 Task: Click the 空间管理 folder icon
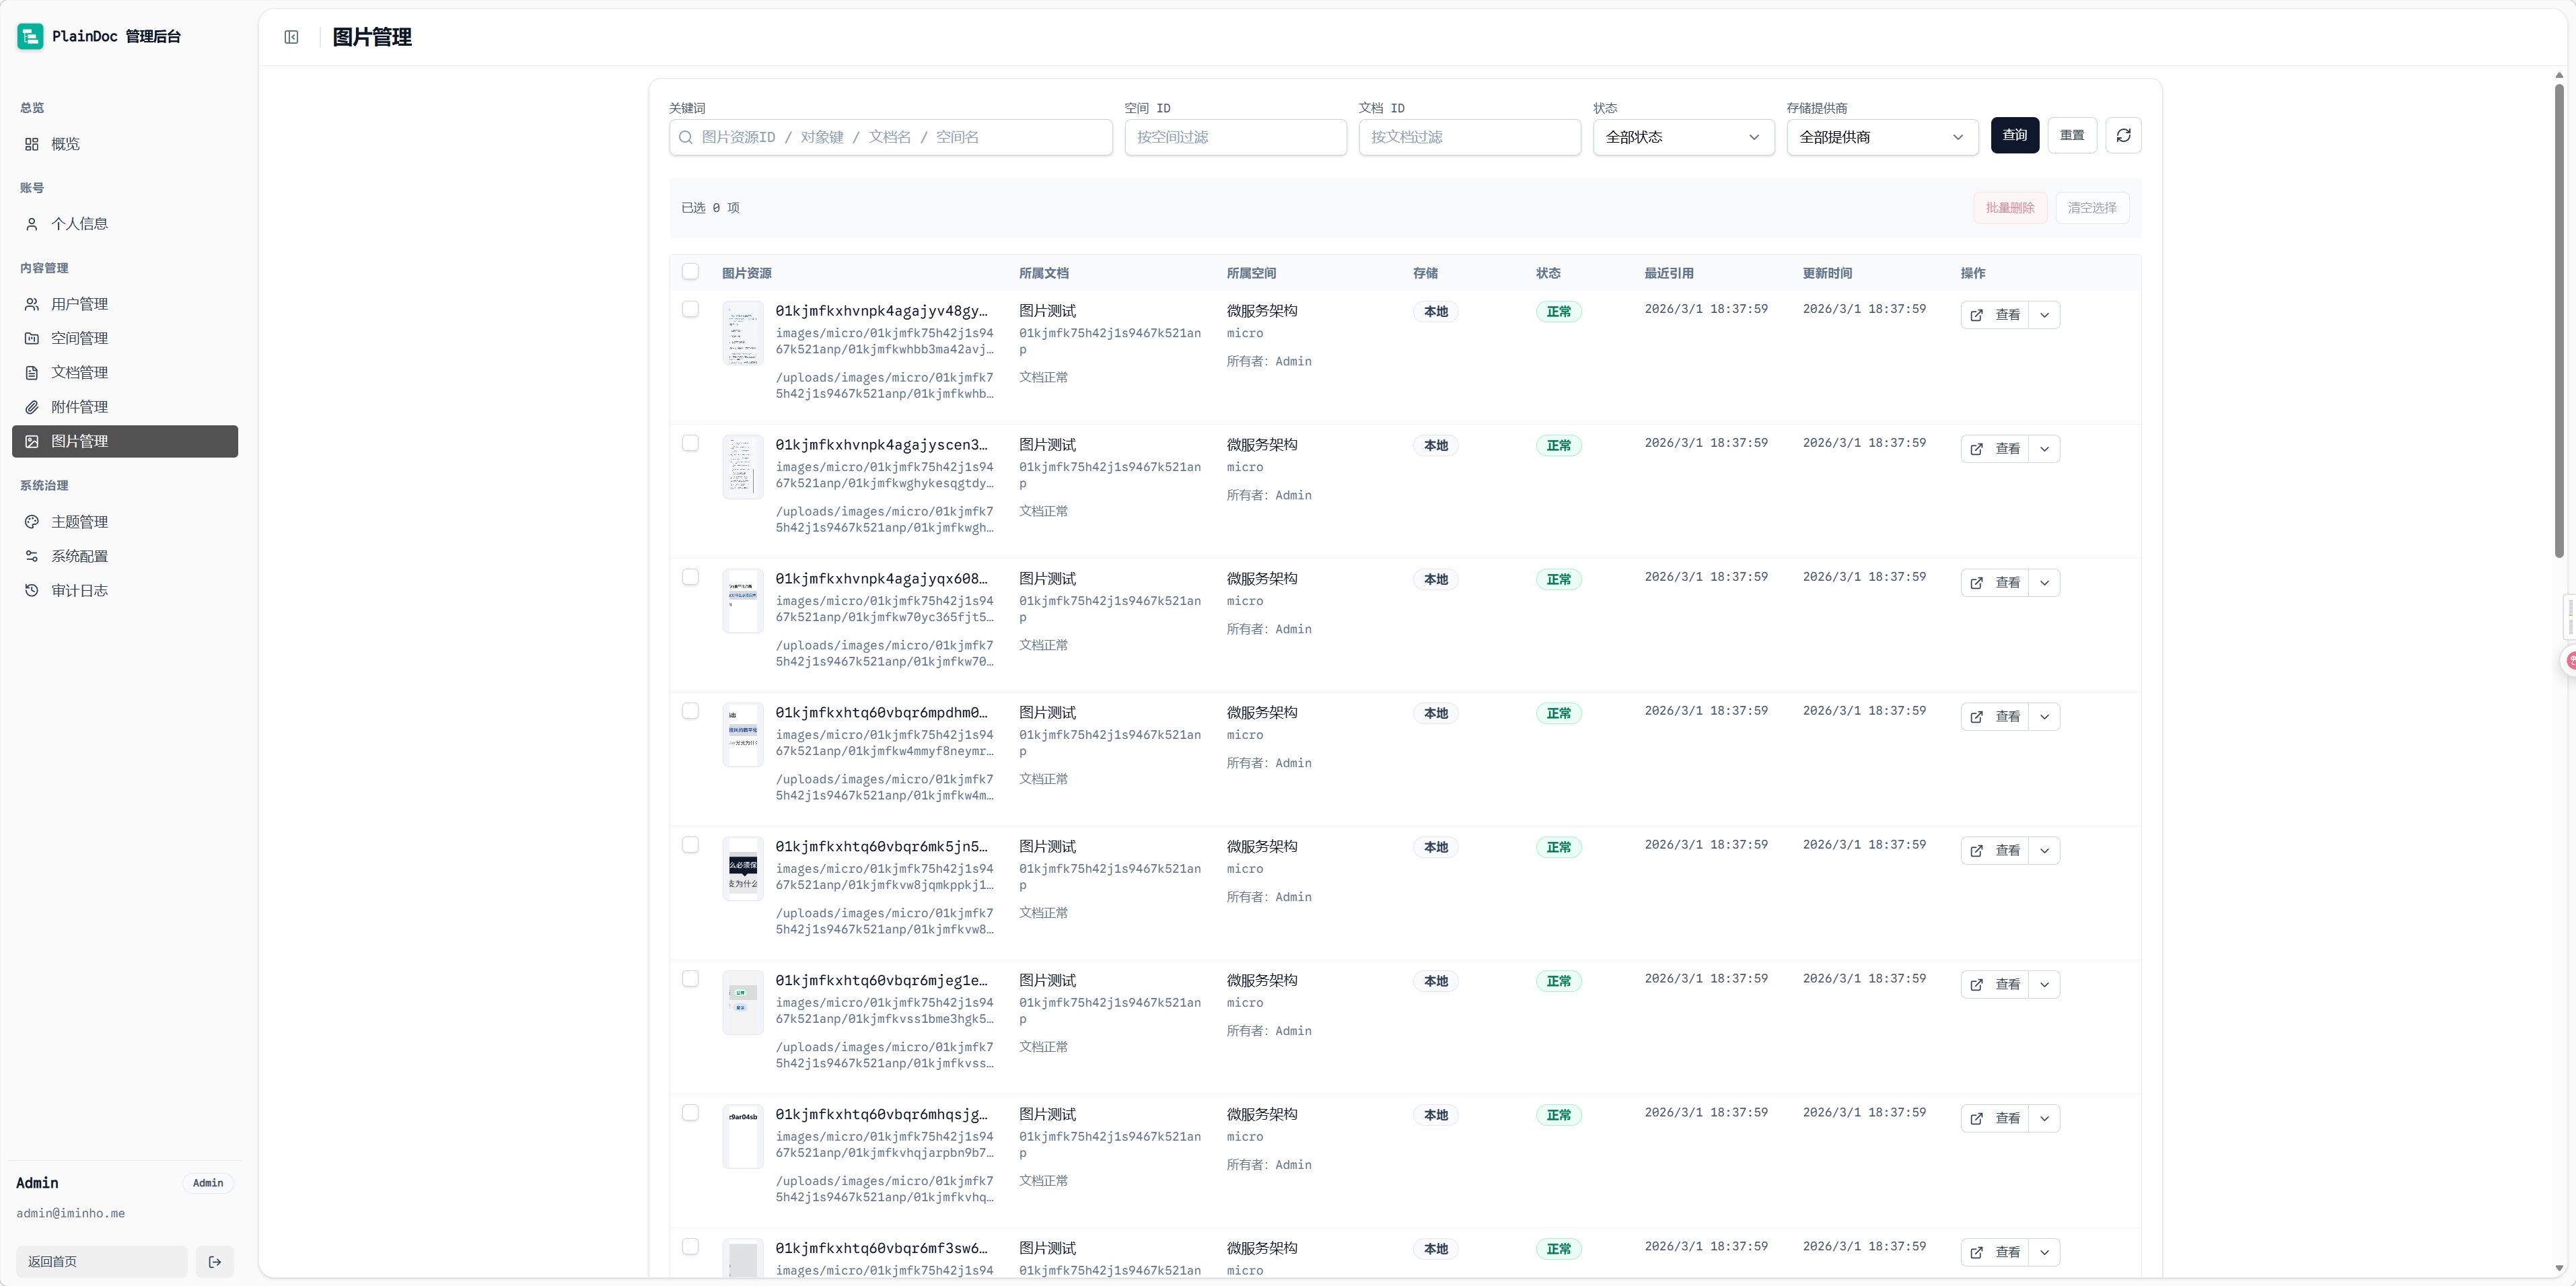[x=32, y=338]
